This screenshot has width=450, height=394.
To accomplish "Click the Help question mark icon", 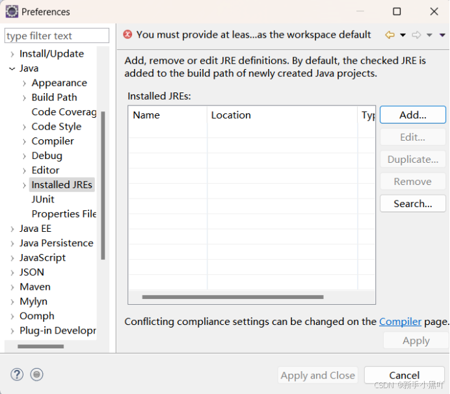I will click(x=17, y=374).
